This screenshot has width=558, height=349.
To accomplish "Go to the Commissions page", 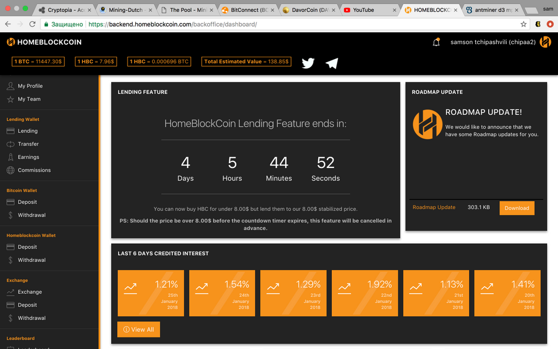I will pyautogui.click(x=34, y=170).
